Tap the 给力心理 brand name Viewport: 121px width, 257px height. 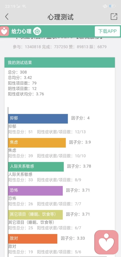pos(21,31)
